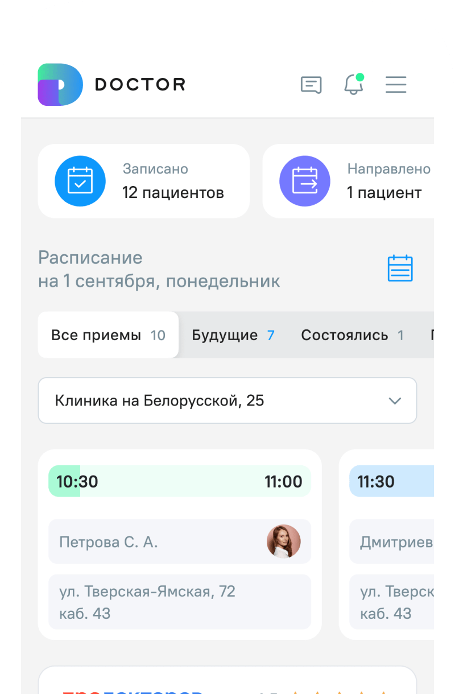This screenshot has width=455, height=694.
Task: Click the clinic dropdown chevron arrow
Action: coord(395,400)
